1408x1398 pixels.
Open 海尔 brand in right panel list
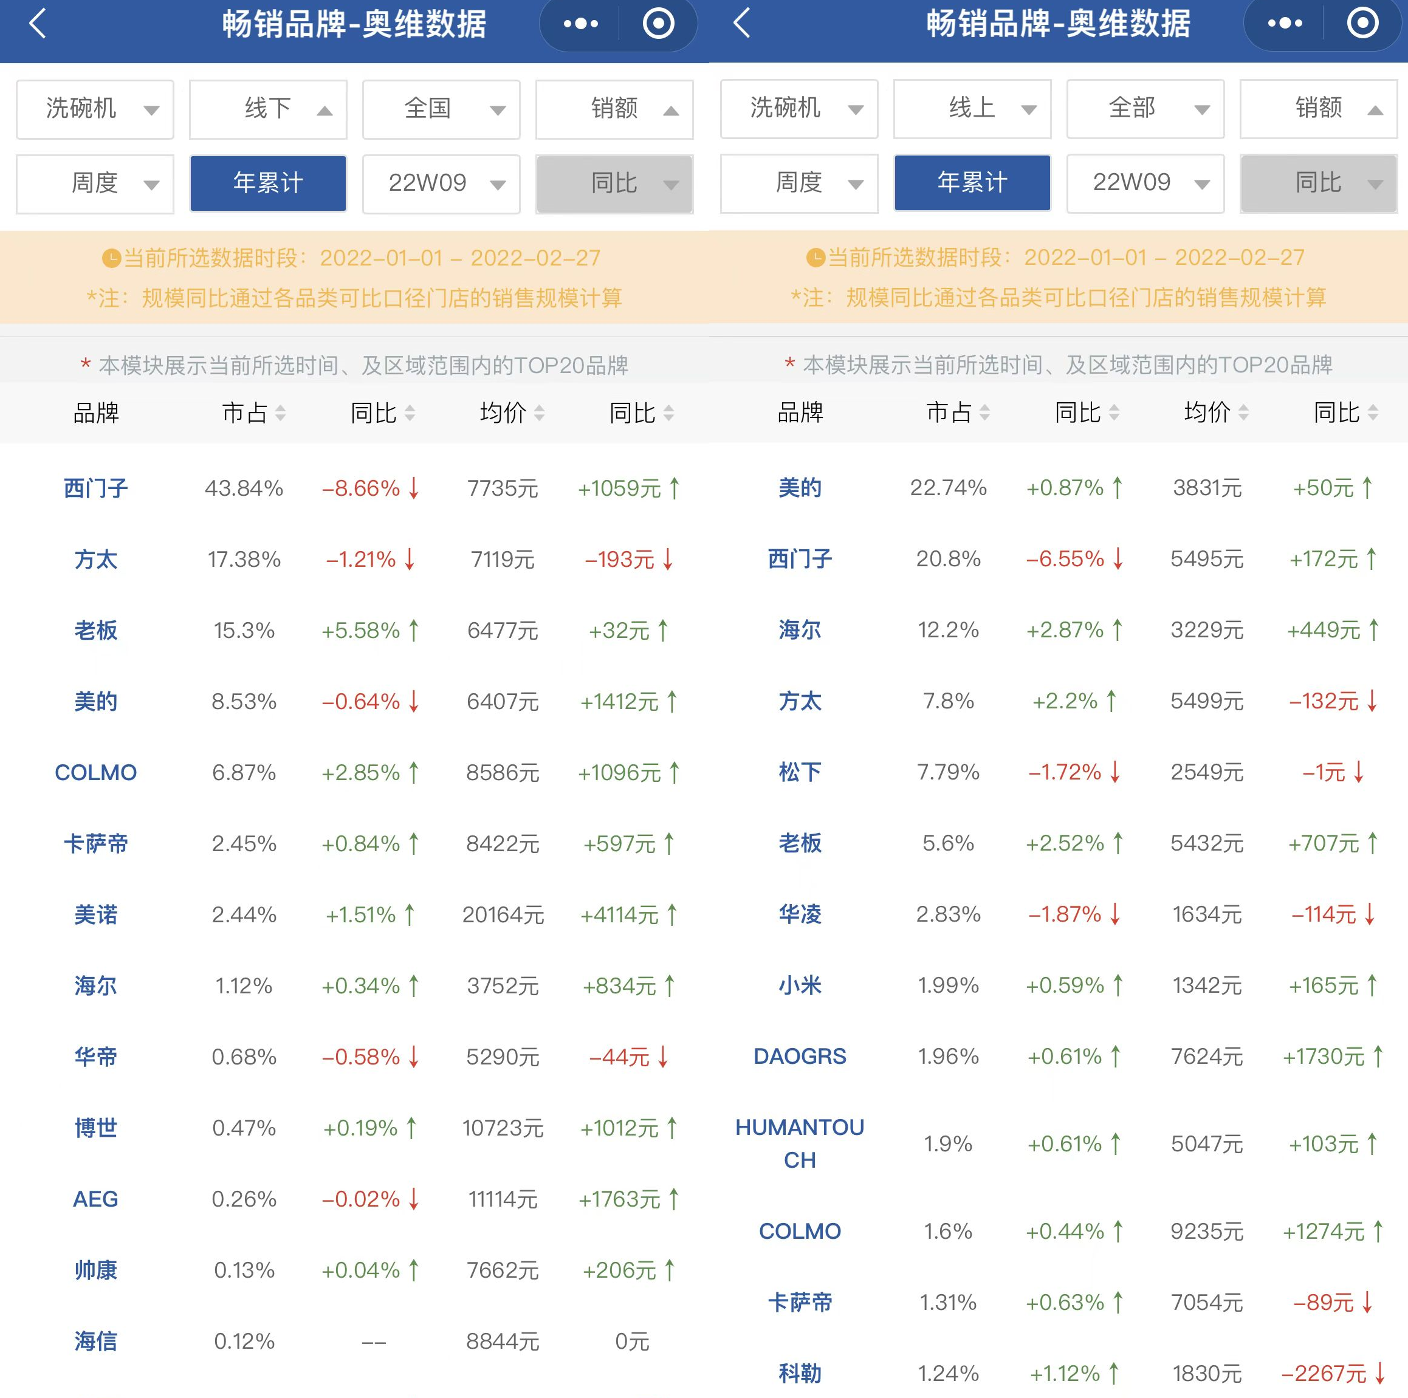click(800, 629)
